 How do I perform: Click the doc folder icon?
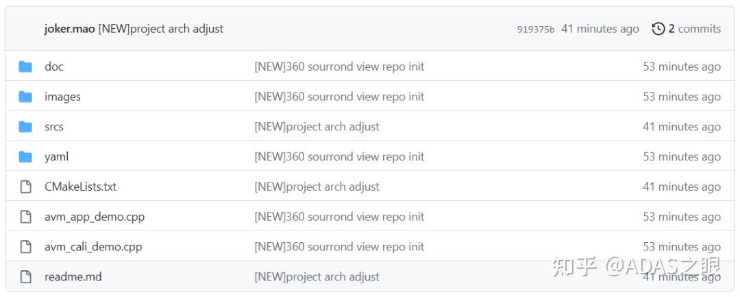[x=25, y=67]
